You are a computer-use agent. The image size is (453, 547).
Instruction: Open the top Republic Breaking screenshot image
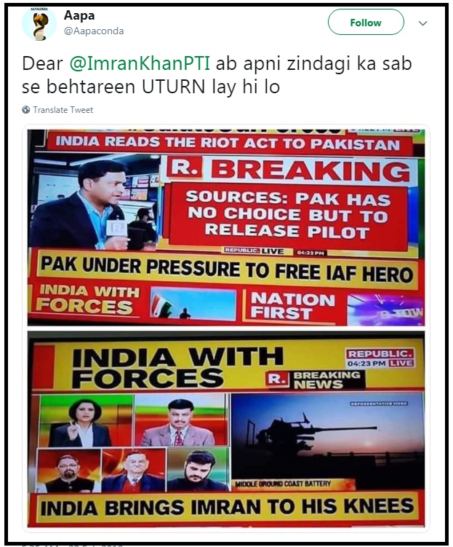[226, 227]
